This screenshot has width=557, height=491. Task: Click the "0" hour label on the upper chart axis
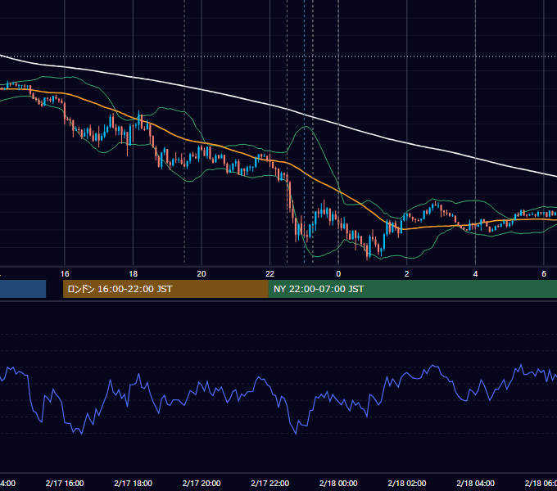(x=338, y=274)
